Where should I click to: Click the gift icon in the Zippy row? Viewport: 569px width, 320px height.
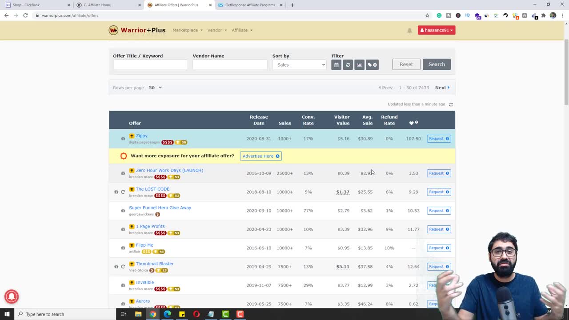[x=123, y=139]
